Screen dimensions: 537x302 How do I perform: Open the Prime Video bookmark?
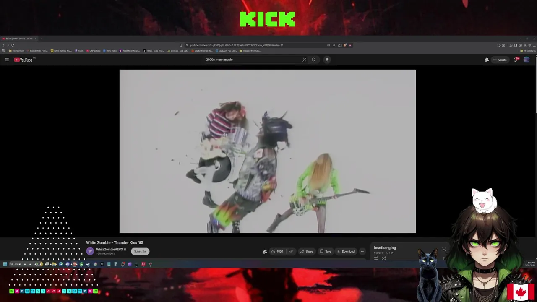110,51
